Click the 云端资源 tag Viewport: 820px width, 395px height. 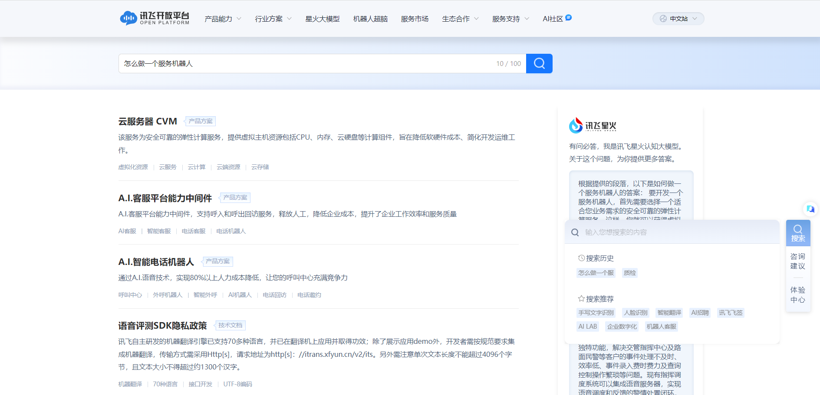(228, 167)
